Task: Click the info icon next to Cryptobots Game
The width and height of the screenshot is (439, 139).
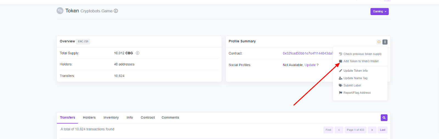Action: click(116, 11)
